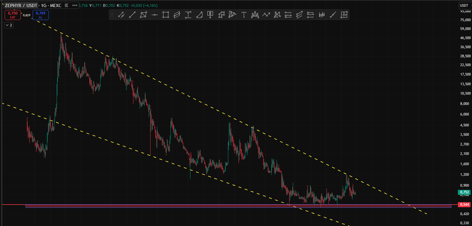Select the Elliott wave zigzag tool
Viewport: 472px width, 226px height.
pyautogui.click(x=266, y=15)
